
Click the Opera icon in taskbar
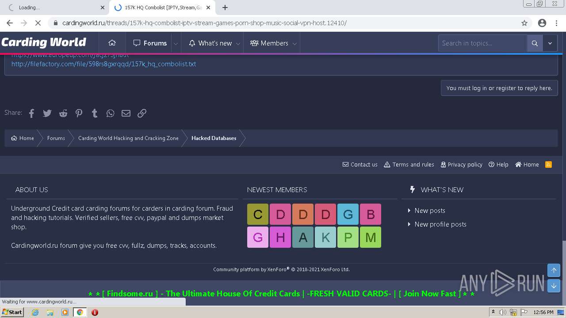(x=95, y=312)
